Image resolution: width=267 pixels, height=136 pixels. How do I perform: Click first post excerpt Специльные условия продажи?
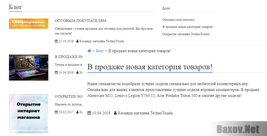tap(104, 31)
